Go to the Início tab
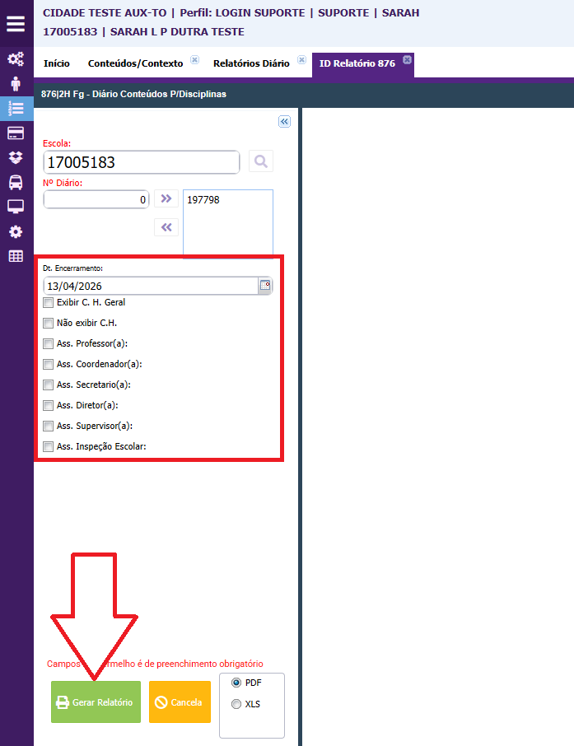This screenshot has width=574, height=746. coord(56,63)
